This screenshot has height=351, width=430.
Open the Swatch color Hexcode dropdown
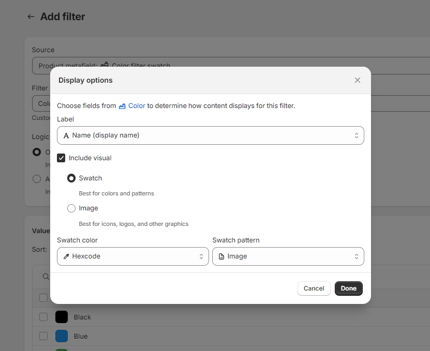[133, 256]
